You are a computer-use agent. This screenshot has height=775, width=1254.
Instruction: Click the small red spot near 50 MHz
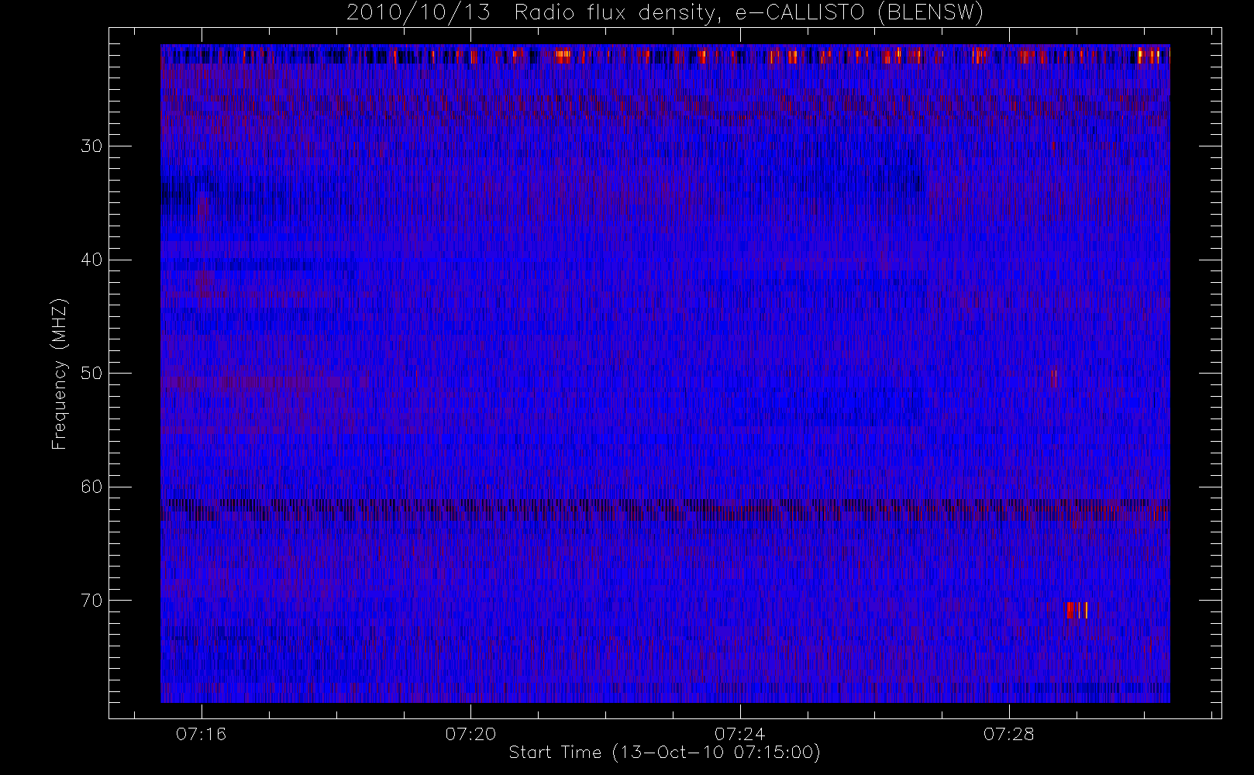point(1054,377)
